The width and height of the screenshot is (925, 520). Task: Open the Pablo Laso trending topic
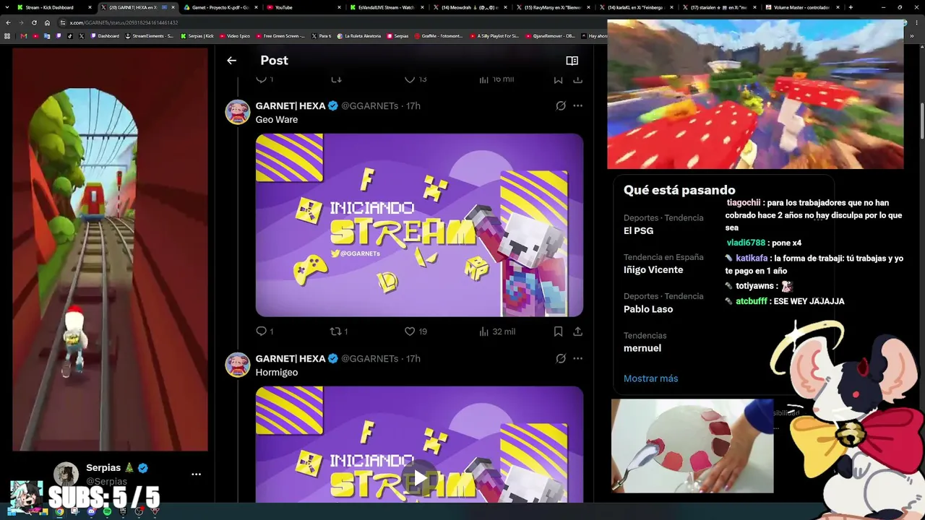[x=663, y=303]
